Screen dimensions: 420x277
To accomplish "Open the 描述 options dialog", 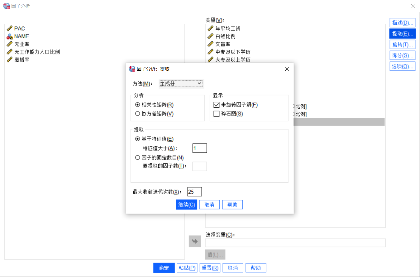I will [402, 22].
